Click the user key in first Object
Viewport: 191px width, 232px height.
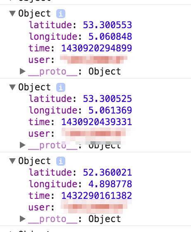point(41,60)
